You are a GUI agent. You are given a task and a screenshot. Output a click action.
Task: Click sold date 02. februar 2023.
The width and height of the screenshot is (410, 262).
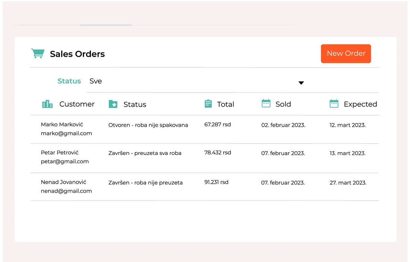click(283, 125)
